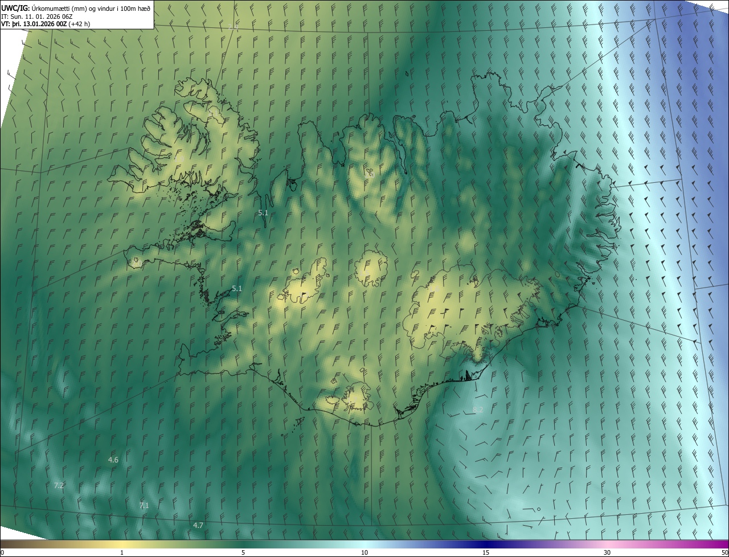
Task: Click the 4.7 value label on the map
Action: [x=198, y=525]
